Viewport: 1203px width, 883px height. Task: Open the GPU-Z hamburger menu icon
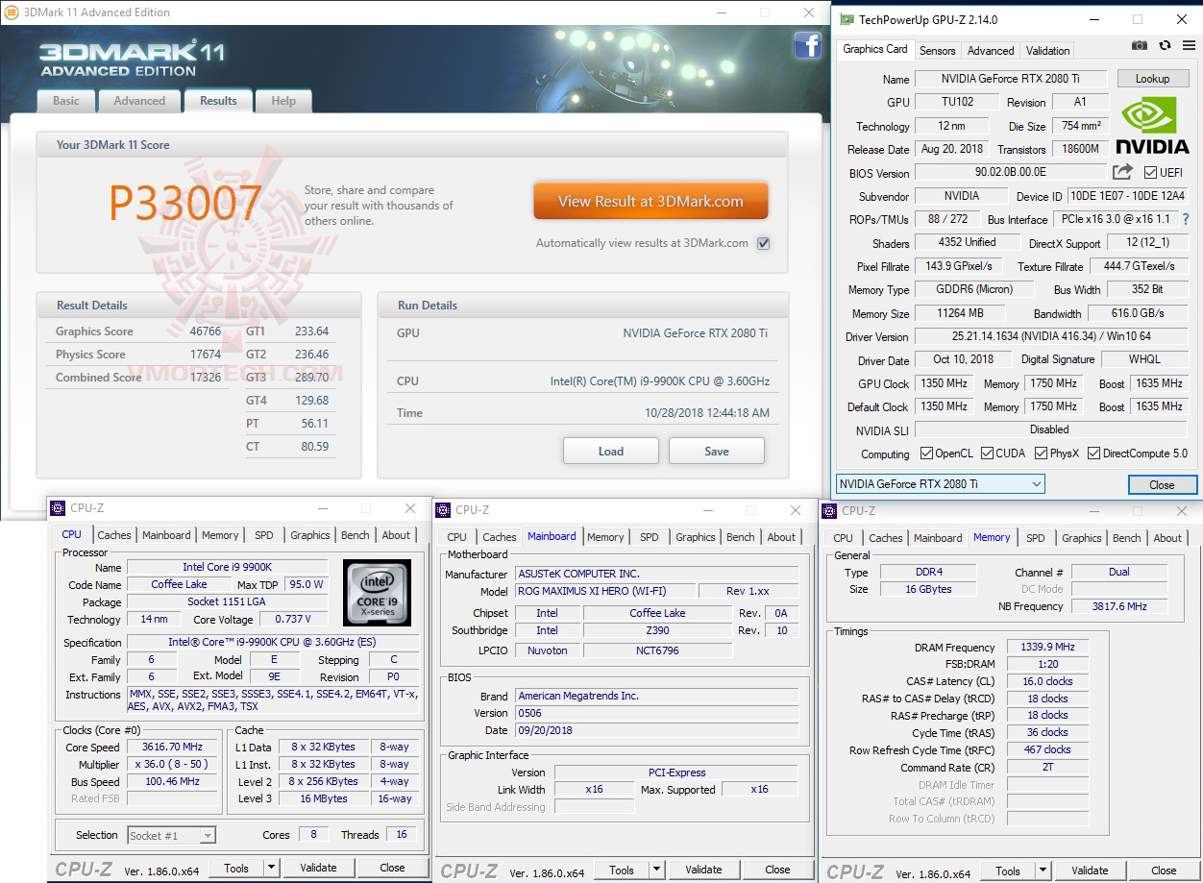pos(1188,45)
